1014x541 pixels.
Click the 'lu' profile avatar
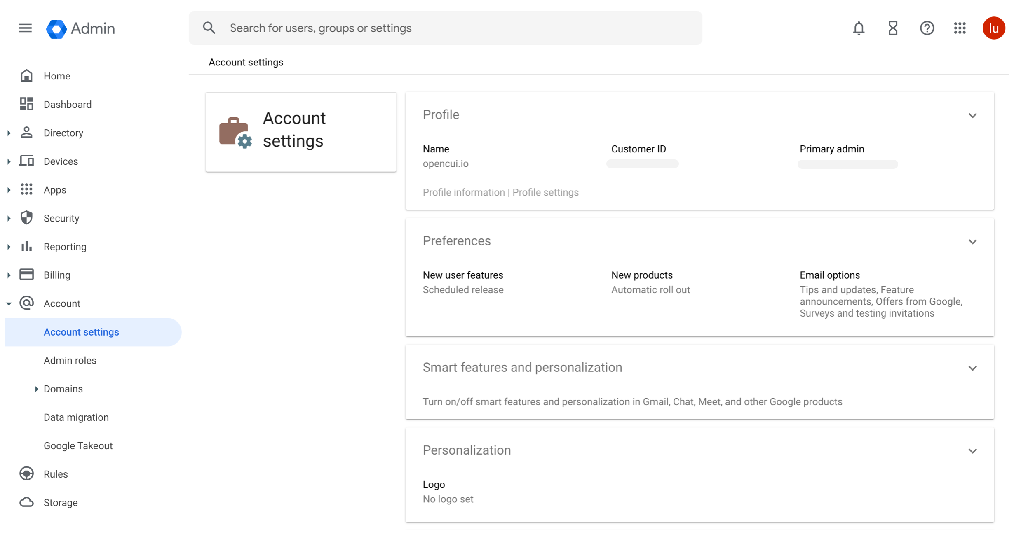coord(994,28)
